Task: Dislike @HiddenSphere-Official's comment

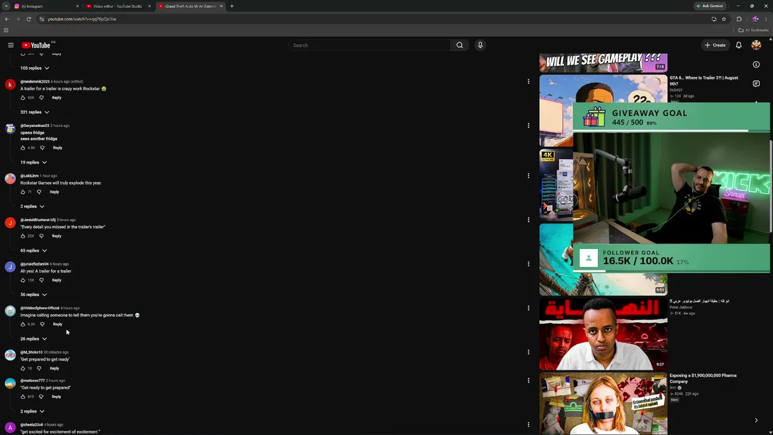Action: pos(42,324)
